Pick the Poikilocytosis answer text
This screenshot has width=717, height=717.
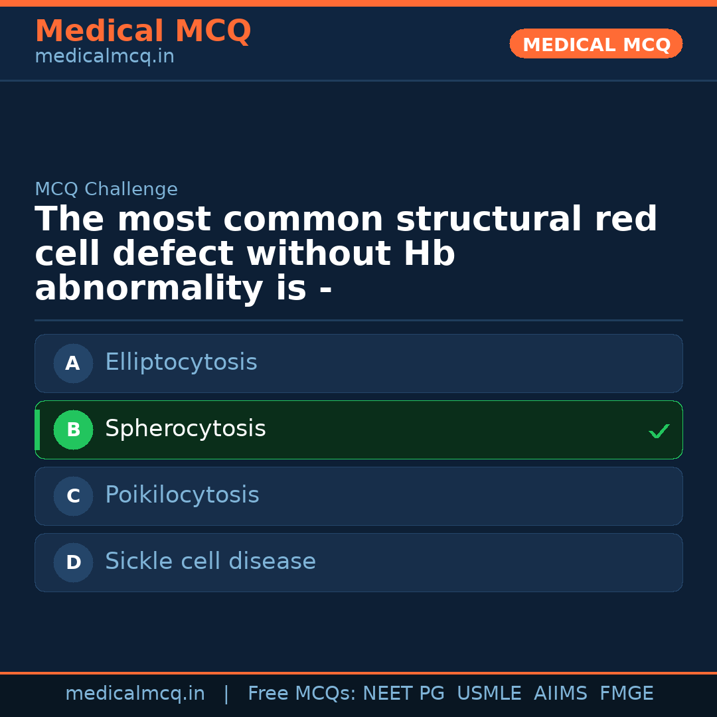[x=182, y=495]
